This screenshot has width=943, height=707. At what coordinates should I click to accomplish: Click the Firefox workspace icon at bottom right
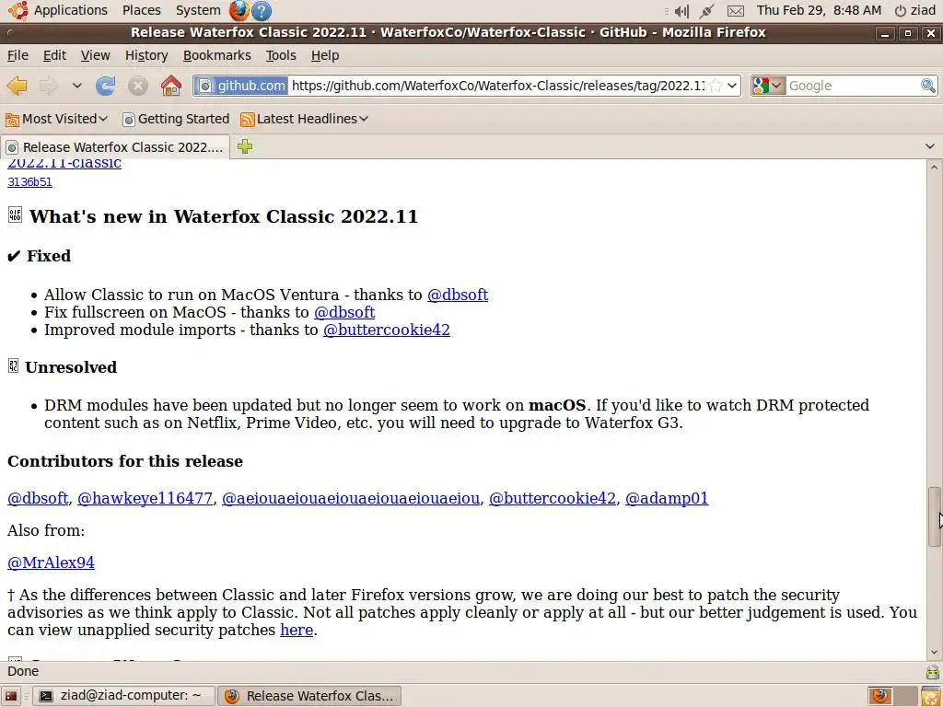point(879,696)
